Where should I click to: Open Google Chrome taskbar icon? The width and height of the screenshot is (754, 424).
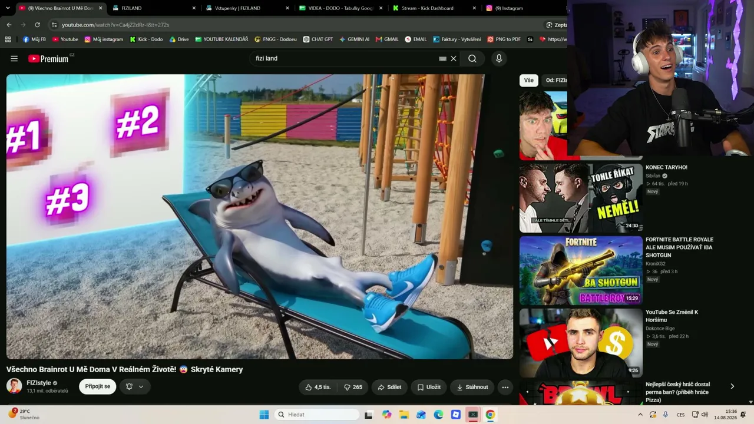[x=490, y=415]
